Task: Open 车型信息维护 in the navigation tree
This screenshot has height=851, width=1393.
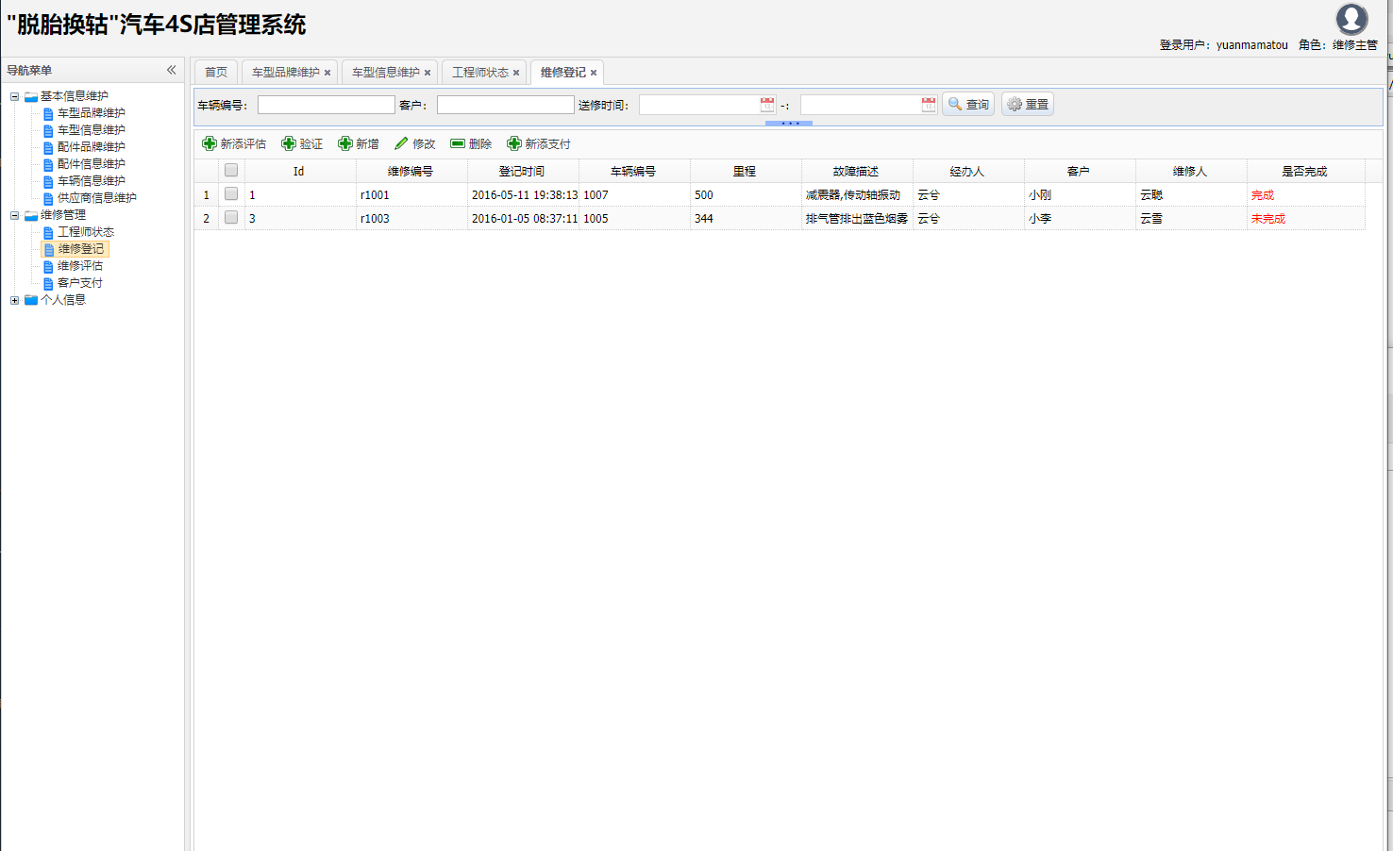Action: pyautogui.click(x=92, y=130)
